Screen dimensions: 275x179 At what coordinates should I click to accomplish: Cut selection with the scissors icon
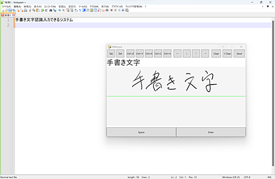[x=30, y=10]
